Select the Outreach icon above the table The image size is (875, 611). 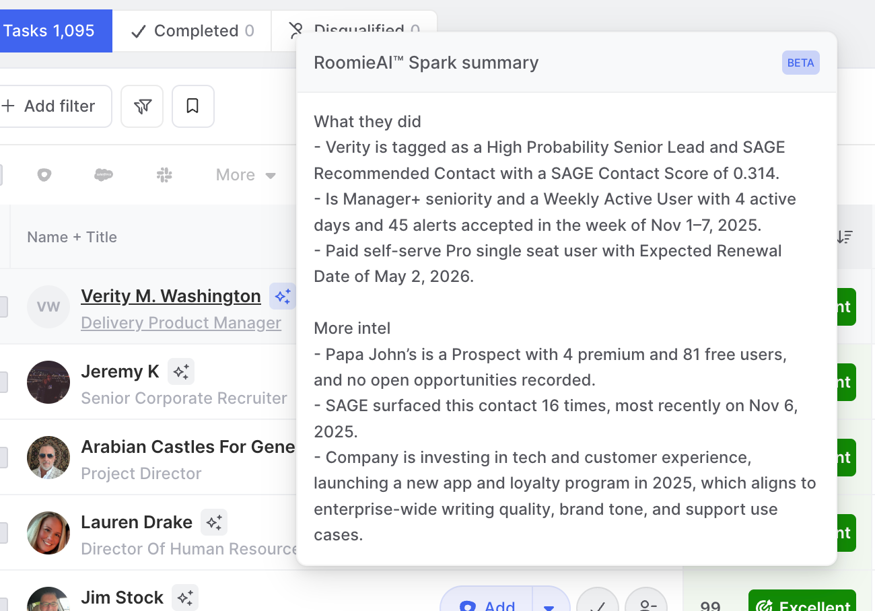coord(44,175)
